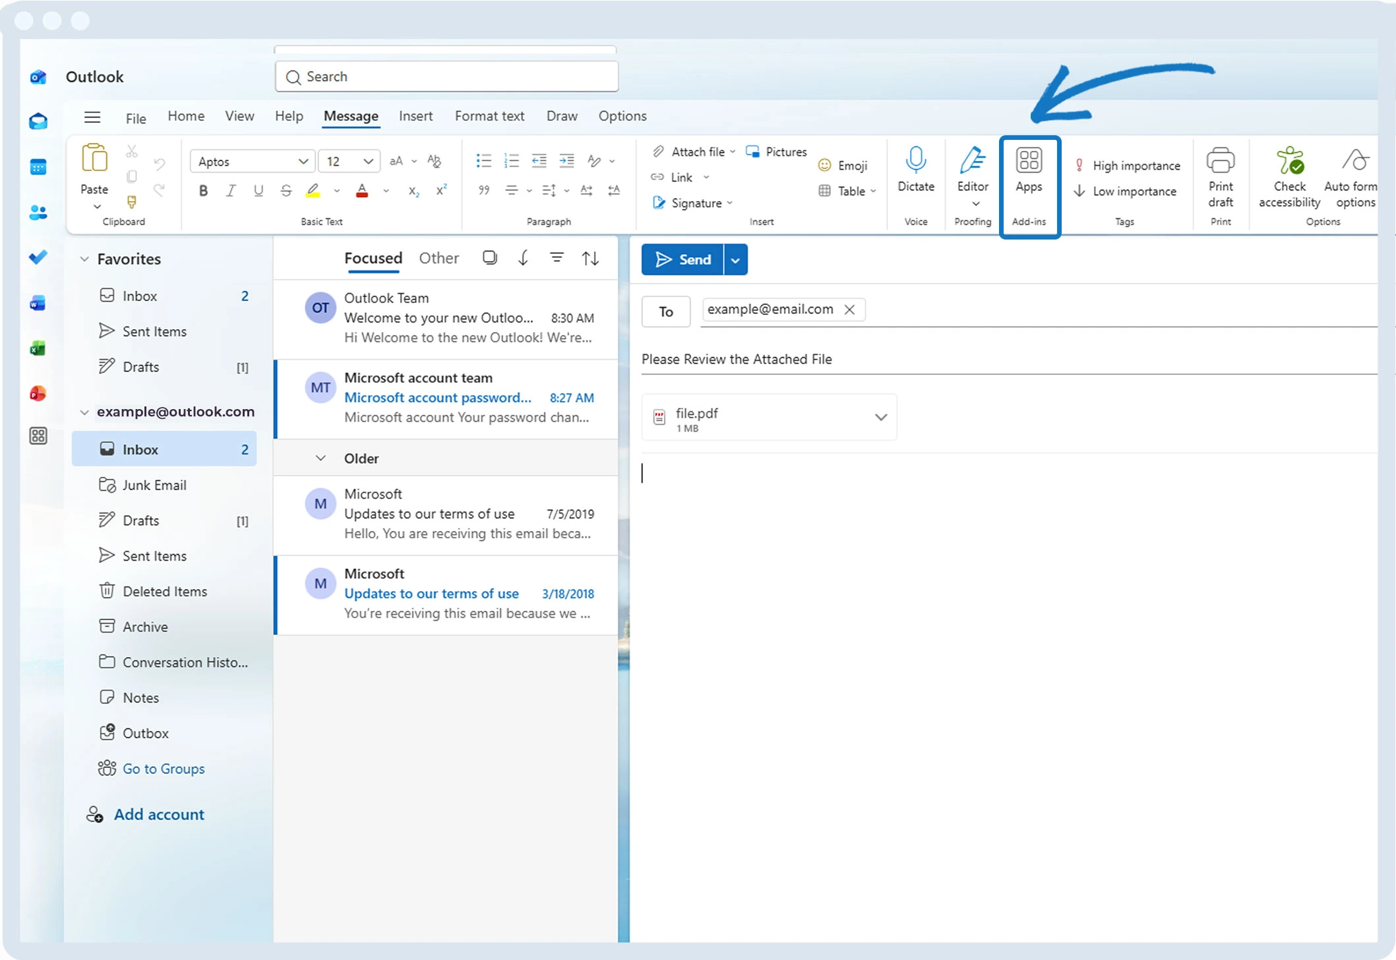1396x960 pixels.
Task: Toggle select-all messages checkbox icon
Action: click(x=489, y=257)
